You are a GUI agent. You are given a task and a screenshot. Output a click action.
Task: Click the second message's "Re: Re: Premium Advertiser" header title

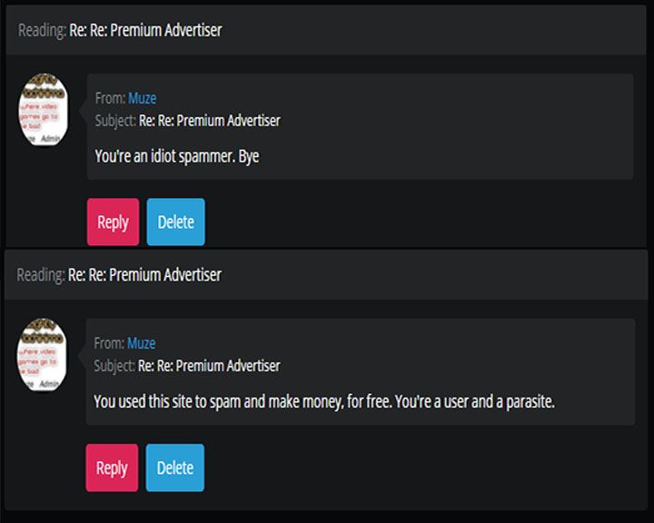pos(144,274)
